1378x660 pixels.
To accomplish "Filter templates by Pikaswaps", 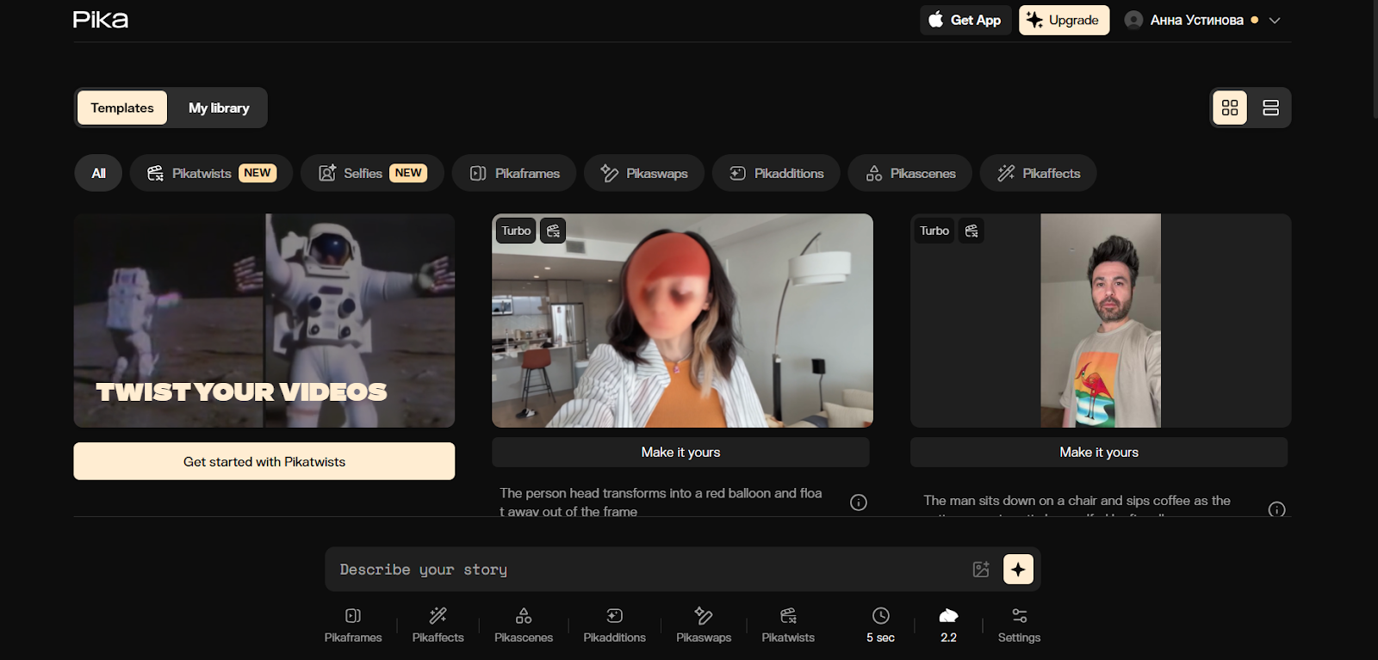I will point(644,173).
